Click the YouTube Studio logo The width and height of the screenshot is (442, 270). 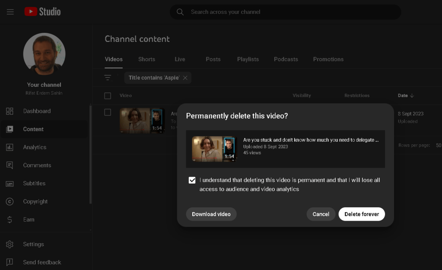(43, 12)
